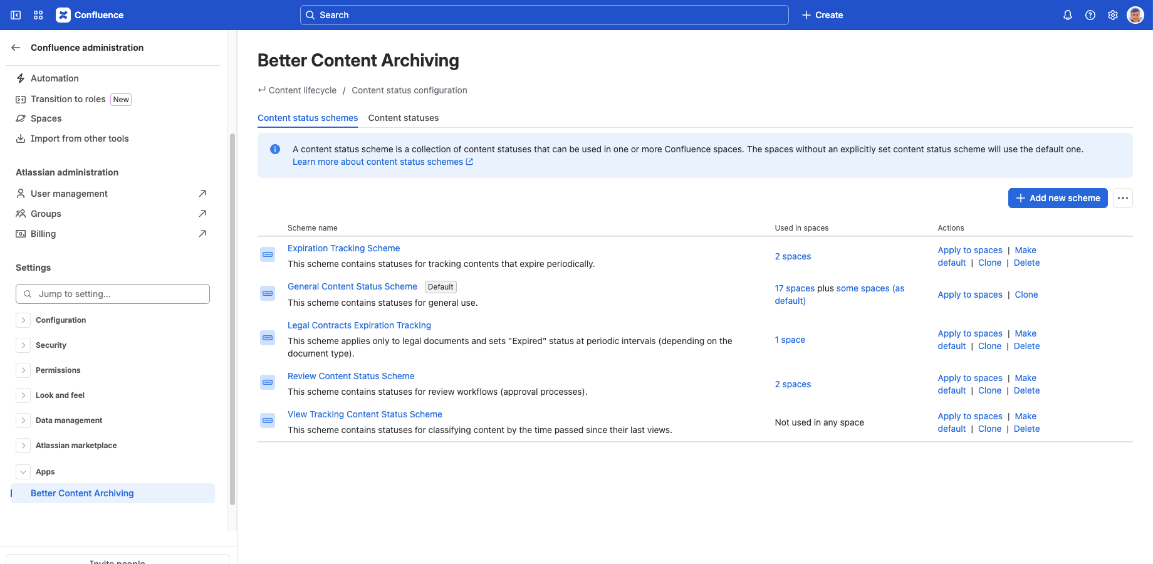The width and height of the screenshot is (1153, 564).
Task: Expand the Atlassian marketplace section
Action: pyautogui.click(x=23, y=446)
